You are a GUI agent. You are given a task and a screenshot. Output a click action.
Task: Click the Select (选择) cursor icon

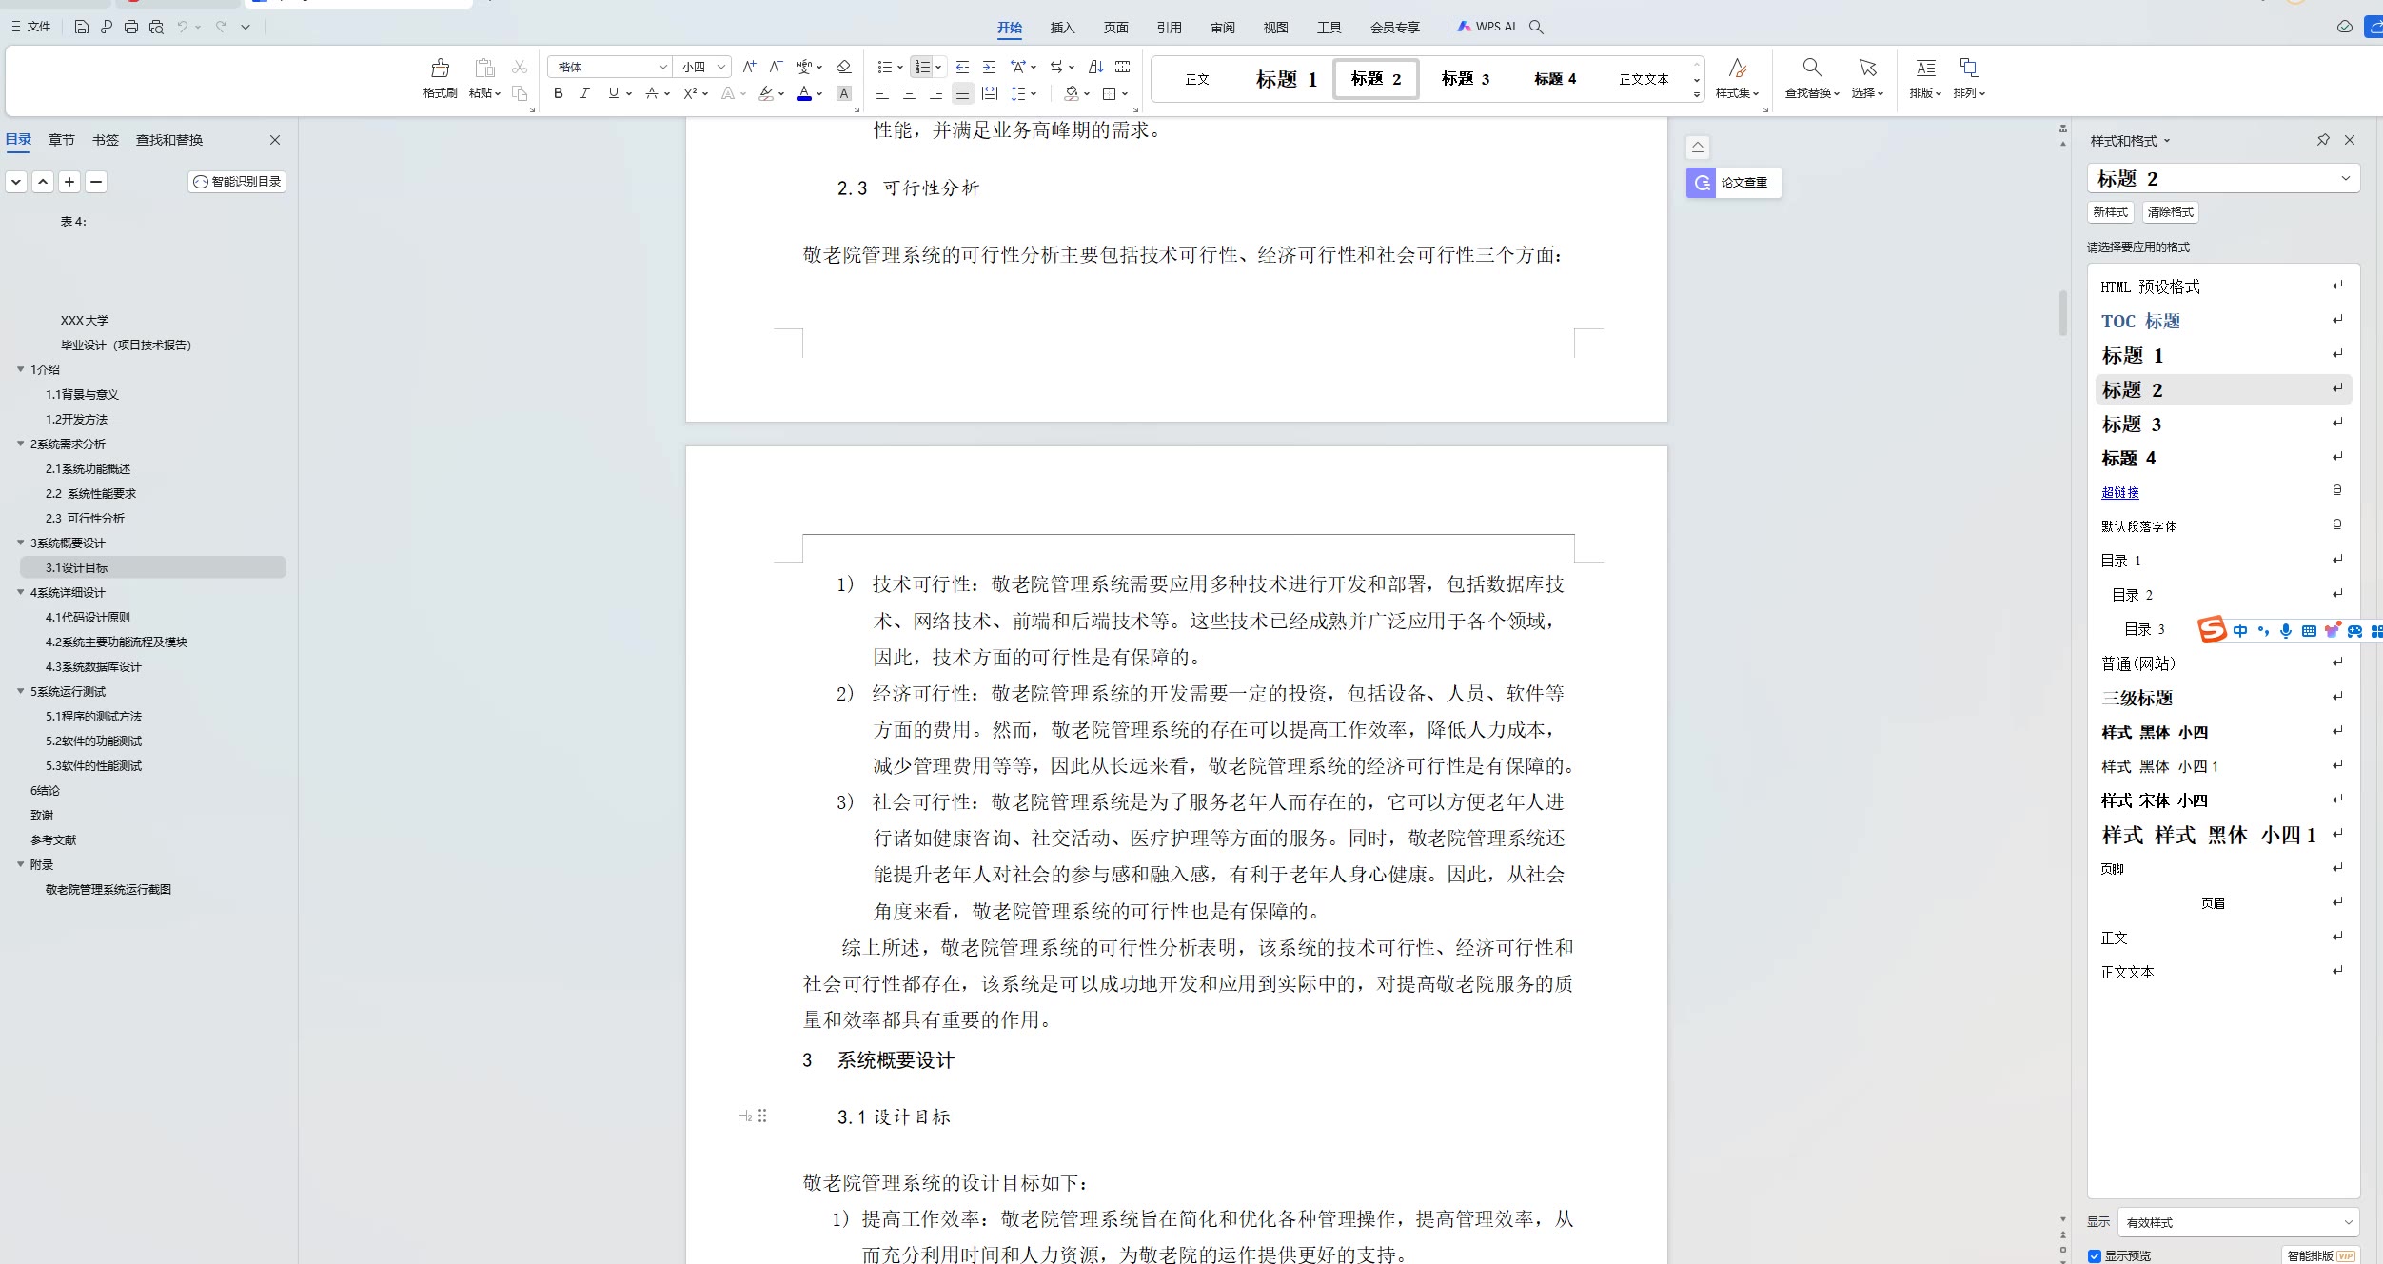1867,68
